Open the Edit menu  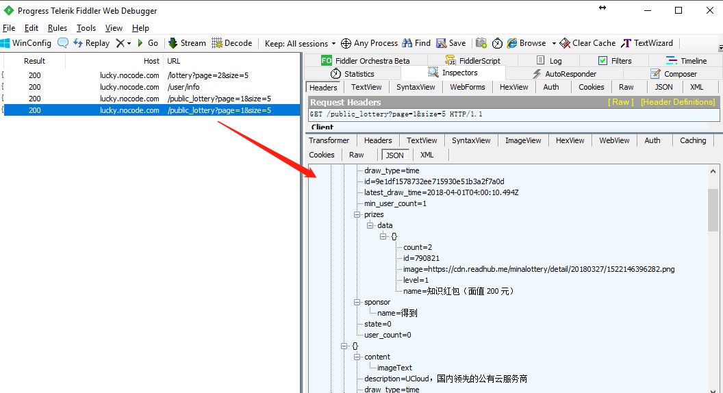[31, 27]
